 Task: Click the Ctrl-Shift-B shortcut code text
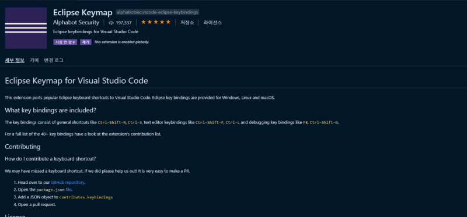[324, 122]
